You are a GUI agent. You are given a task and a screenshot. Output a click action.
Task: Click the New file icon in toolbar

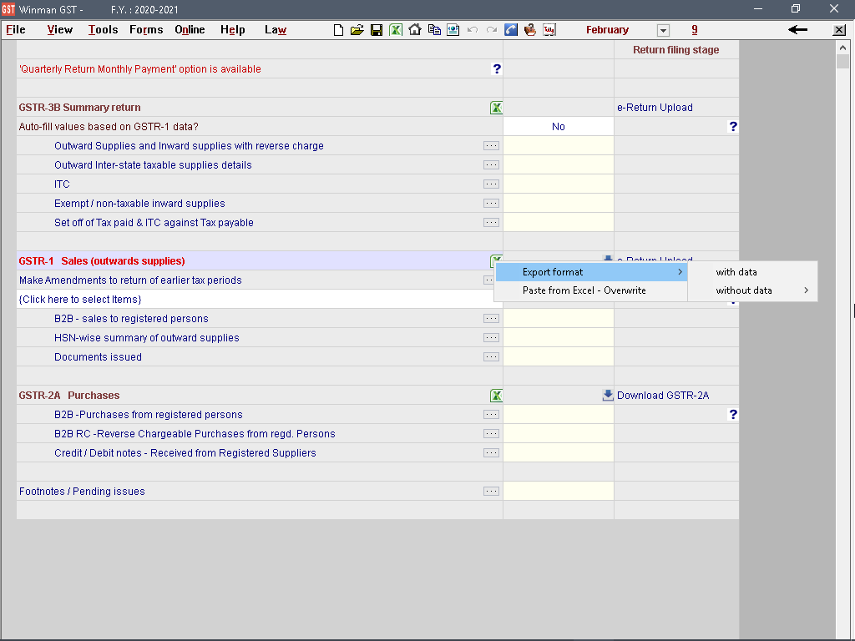[x=338, y=30]
